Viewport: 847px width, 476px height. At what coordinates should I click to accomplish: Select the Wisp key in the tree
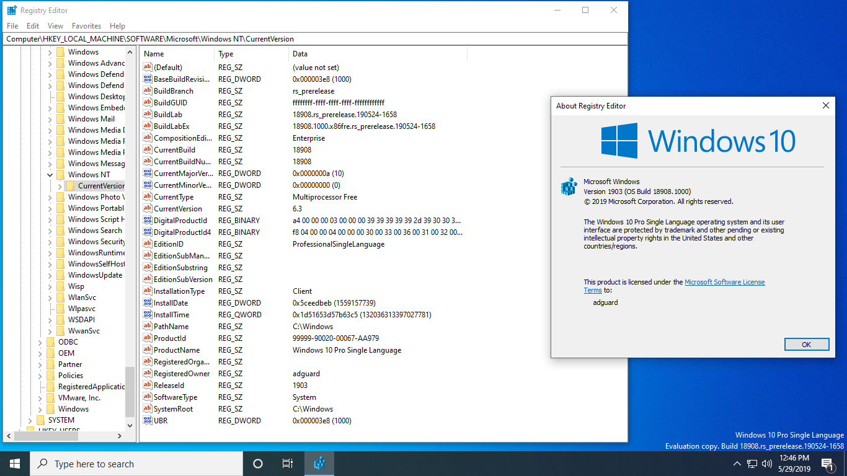[76, 286]
